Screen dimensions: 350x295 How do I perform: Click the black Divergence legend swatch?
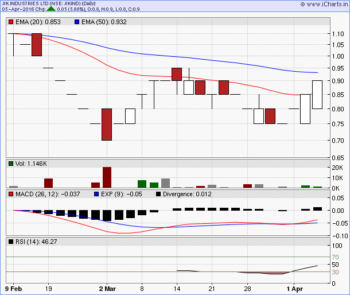pyautogui.click(x=158, y=194)
